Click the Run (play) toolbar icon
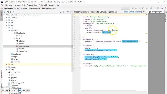167x94 pixels. (x=133, y=8)
